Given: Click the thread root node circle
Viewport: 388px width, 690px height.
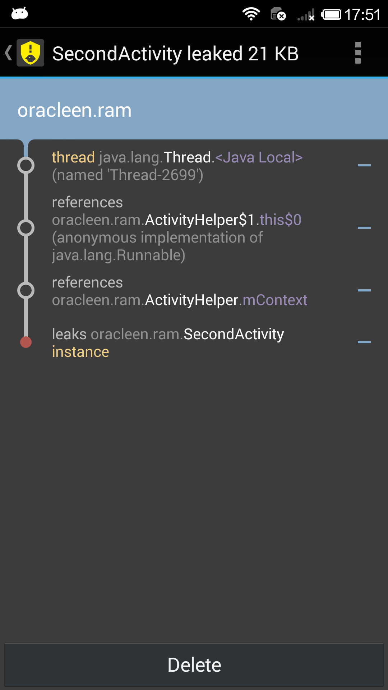Looking at the screenshot, I should click(26, 165).
